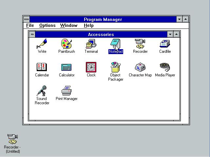Open the Help menu
The height and width of the screenshot is (157, 210).
pyautogui.click(x=89, y=25)
